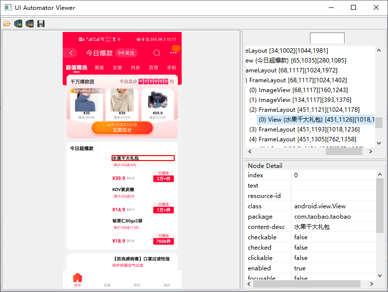Click the 2万+件 sold badge
This screenshot has height=292, width=388.
[x=163, y=178]
